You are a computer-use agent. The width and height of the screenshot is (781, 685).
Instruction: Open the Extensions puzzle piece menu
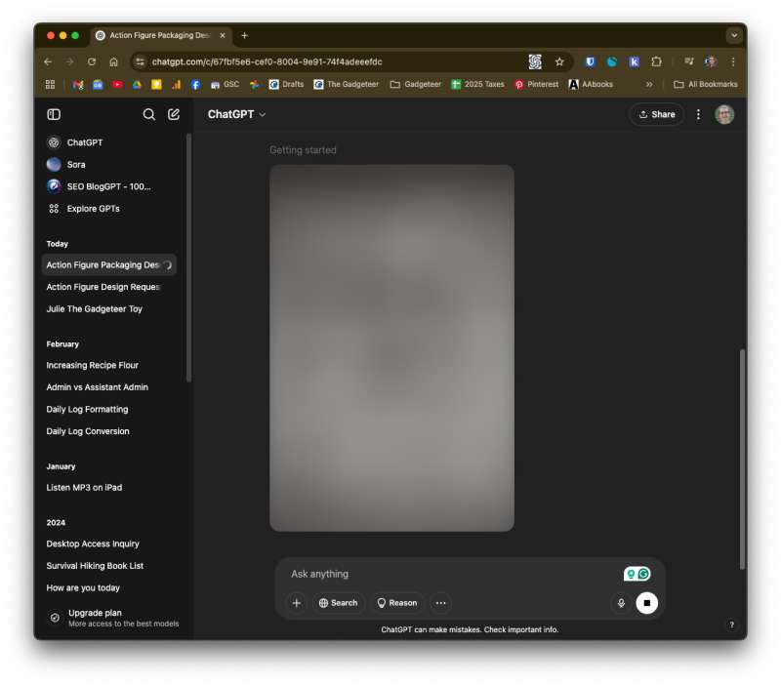tap(656, 61)
